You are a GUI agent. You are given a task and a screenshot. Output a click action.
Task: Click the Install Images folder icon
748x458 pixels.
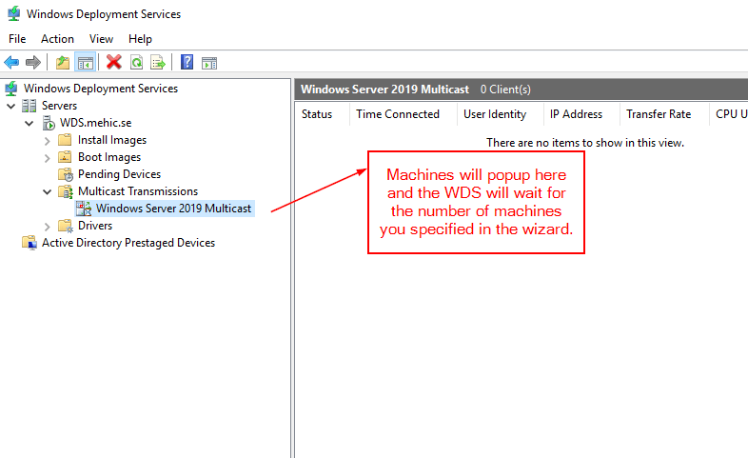65,140
